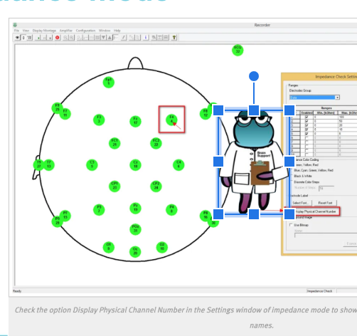Click the eye monitoring icon in Recorder toolbar
Screen dimensions: 357x336
pos(17,38)
